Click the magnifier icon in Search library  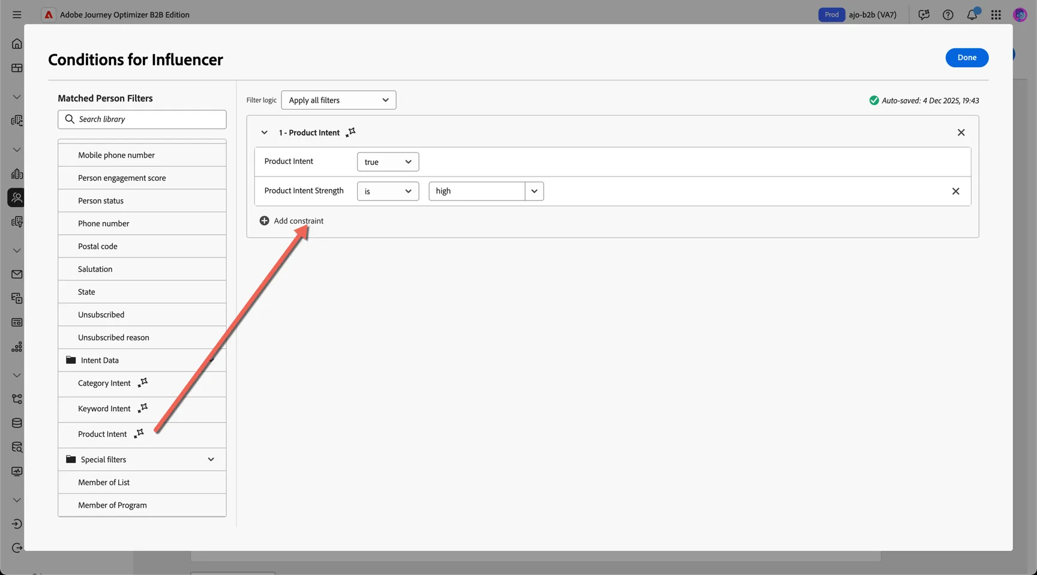70,119
